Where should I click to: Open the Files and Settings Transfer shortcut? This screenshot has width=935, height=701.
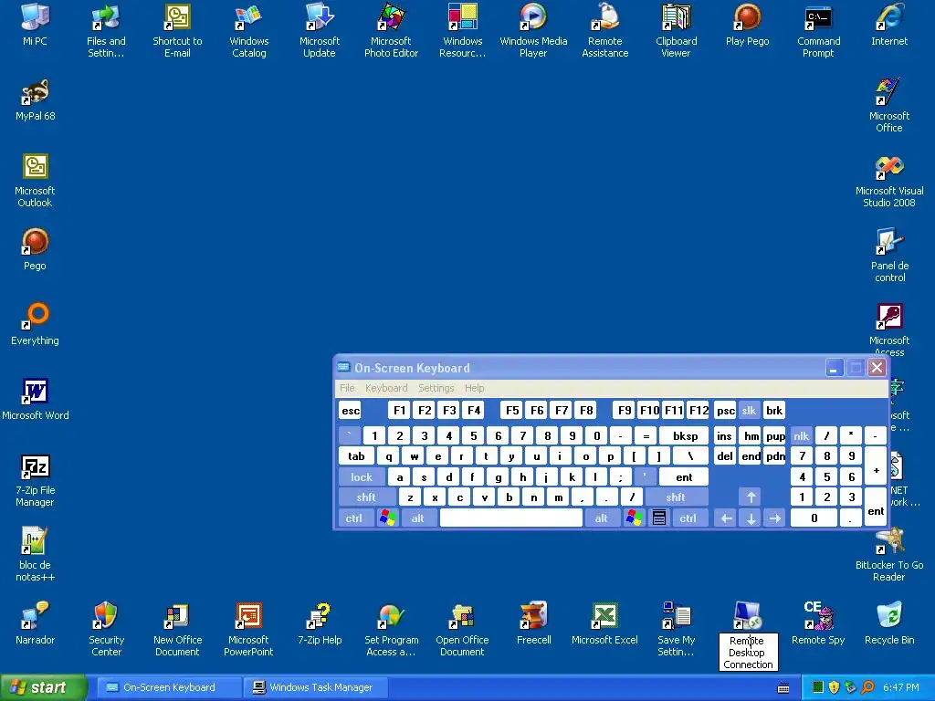[x=106, y=18]
